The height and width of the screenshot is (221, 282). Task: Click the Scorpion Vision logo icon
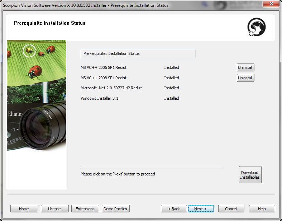pyautogui.click(x=257, y=27)
